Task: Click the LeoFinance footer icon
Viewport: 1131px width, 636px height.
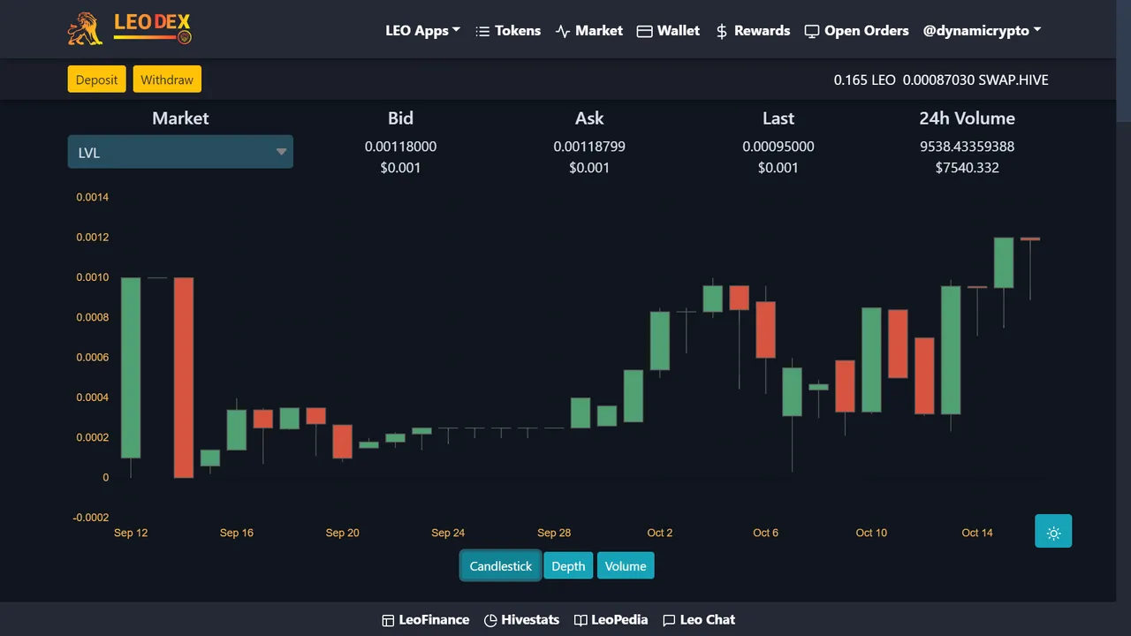Action: click(388, 620)
